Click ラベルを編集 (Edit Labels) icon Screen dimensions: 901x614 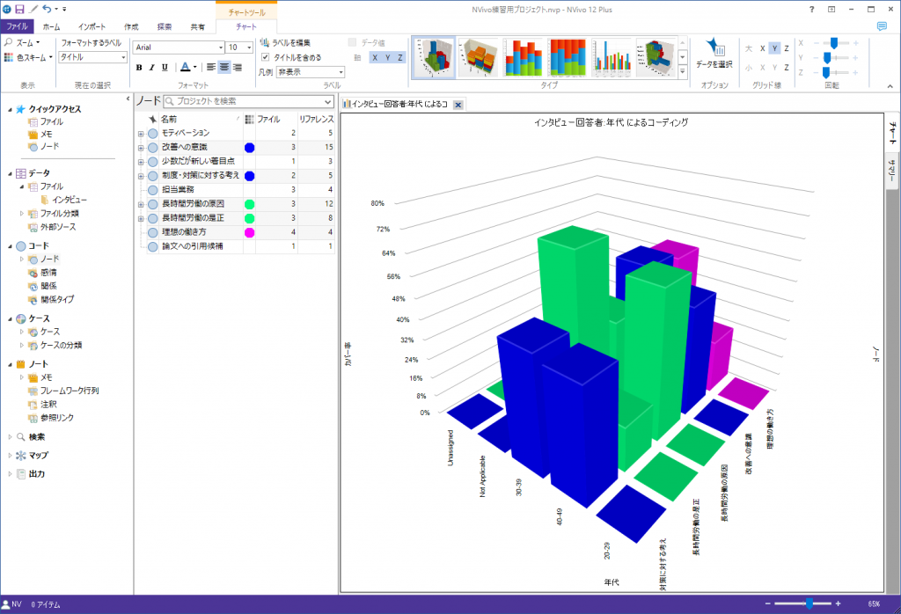click(265, 42)
